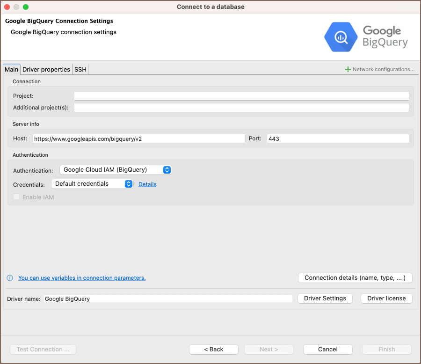Click into the Port field
This screenshot has width=421, height=364.
tap(338, 138)
